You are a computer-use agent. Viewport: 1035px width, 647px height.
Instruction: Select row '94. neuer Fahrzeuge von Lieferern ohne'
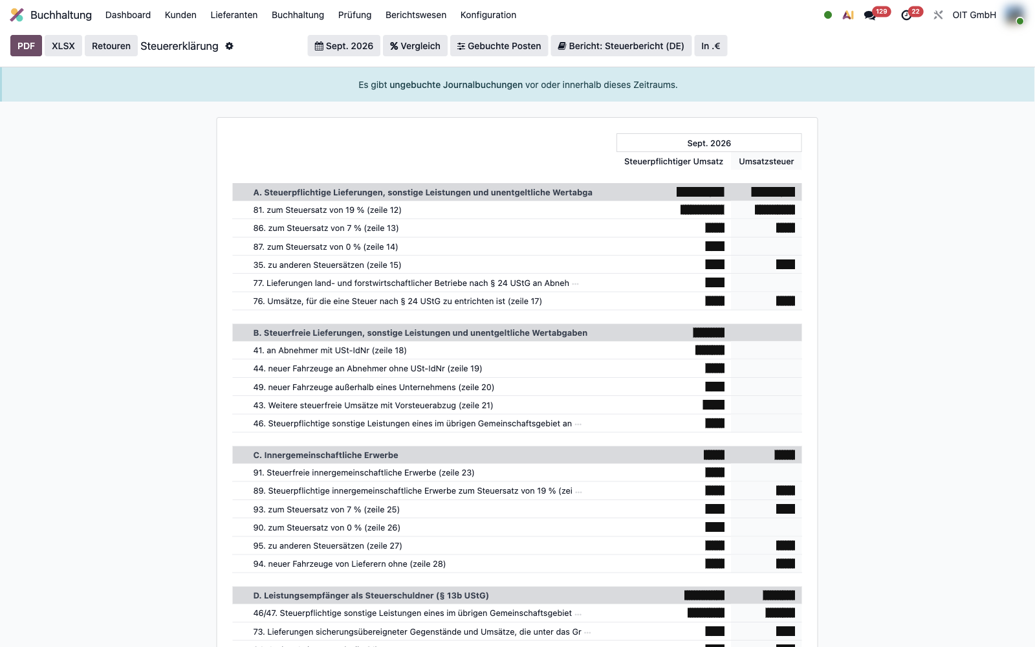pos(517,564)
